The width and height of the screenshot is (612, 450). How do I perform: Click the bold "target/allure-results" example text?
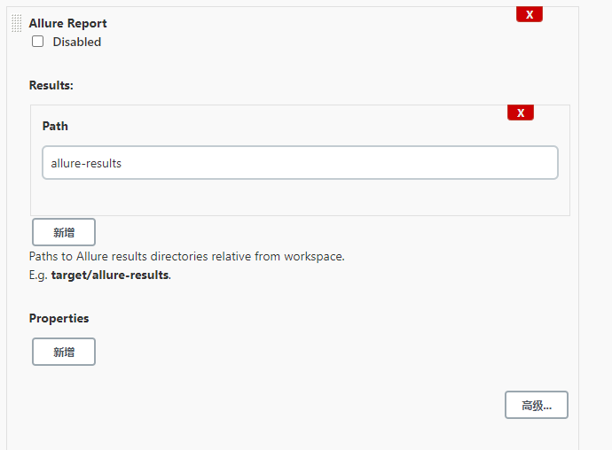pyautogui.click(x=109, y=275)
